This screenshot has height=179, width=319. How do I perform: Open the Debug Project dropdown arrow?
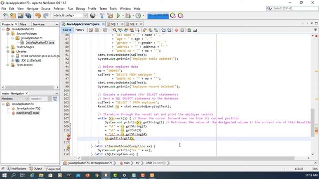coord(133,15)
